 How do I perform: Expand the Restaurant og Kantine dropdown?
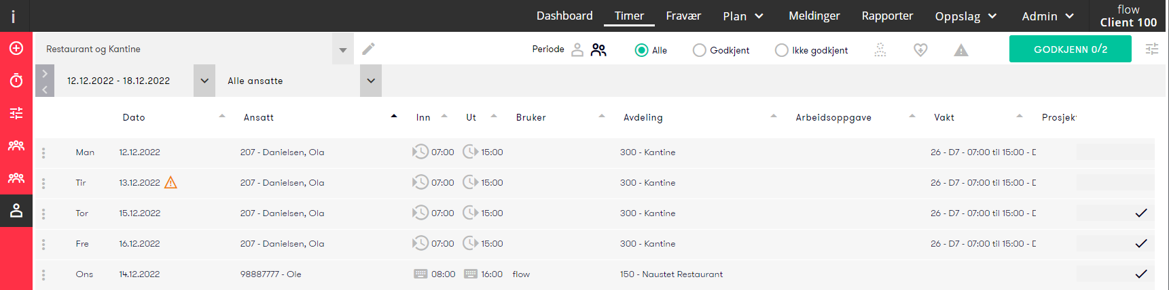[x=343, y=49]
